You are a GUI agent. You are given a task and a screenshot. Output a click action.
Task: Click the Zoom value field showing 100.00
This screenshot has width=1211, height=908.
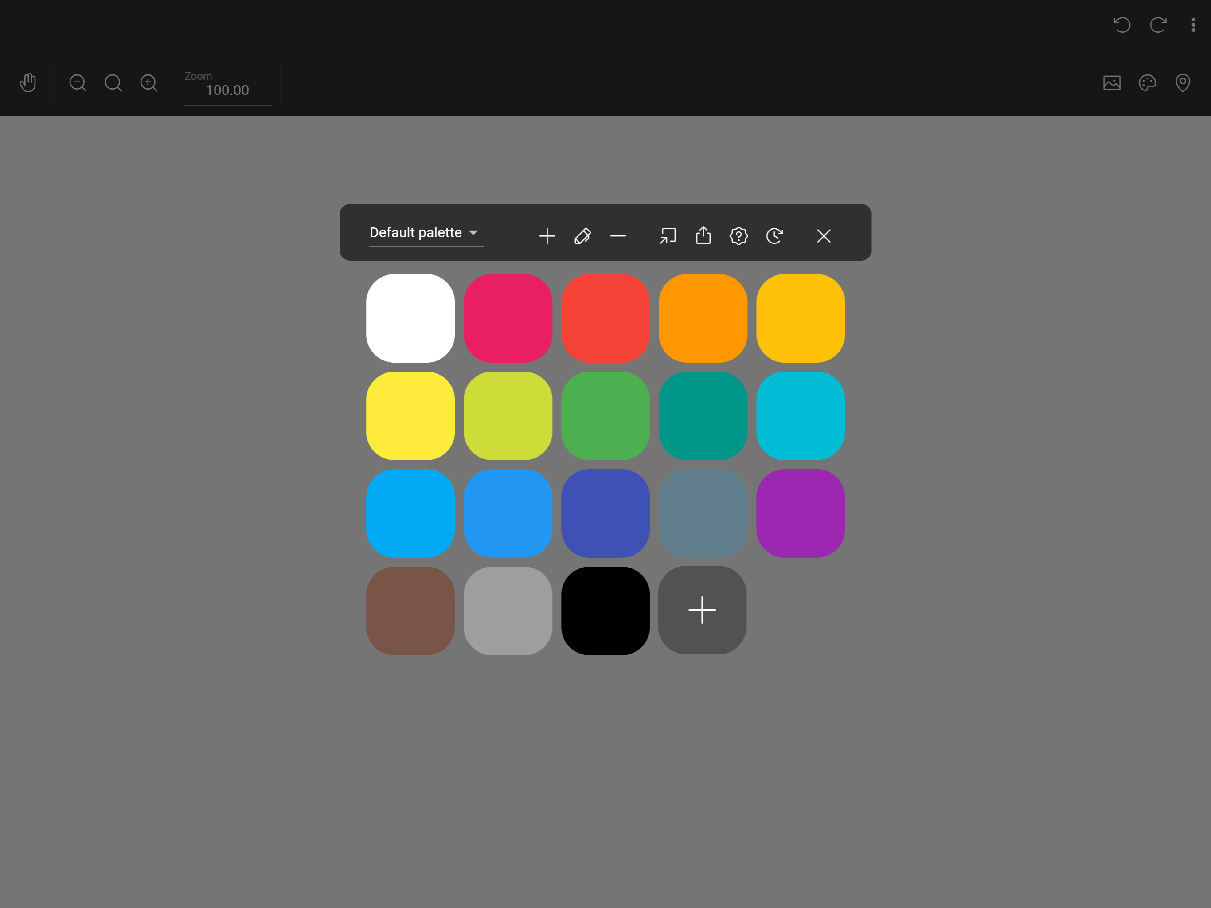tap(228, 90)
